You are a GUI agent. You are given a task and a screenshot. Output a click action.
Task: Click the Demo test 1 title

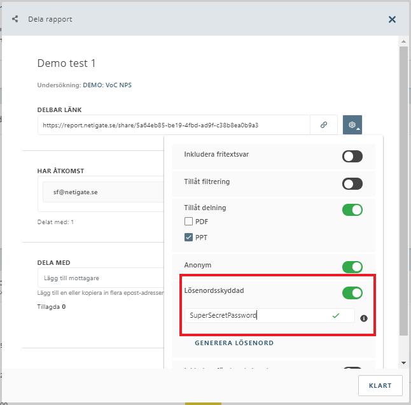click(66, 63)
